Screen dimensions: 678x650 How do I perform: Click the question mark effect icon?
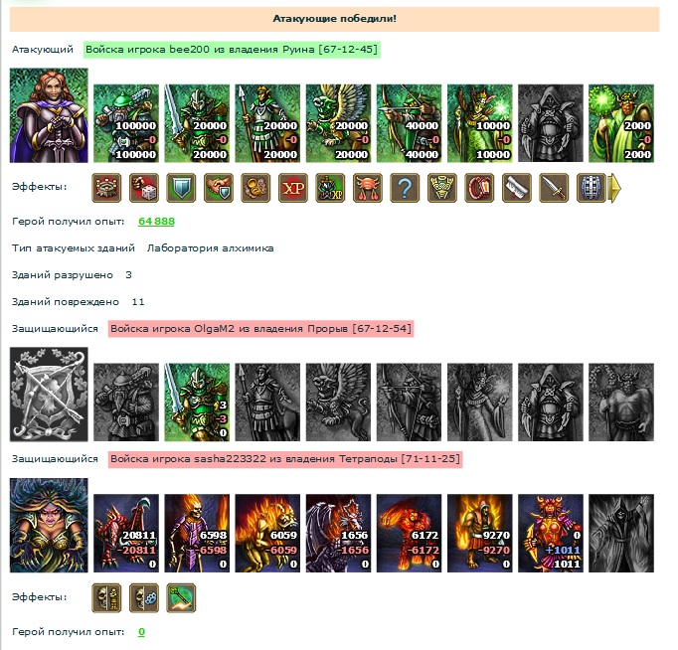tap(405, 188)
